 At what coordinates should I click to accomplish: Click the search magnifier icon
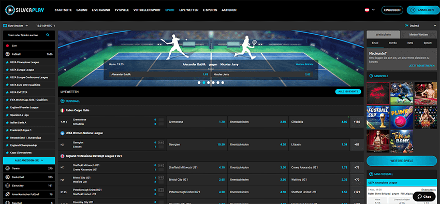click(48, 35)
